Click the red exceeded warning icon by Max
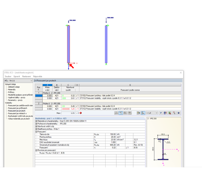The width and height of the screenshot is (202, 183). pos(81,113)
